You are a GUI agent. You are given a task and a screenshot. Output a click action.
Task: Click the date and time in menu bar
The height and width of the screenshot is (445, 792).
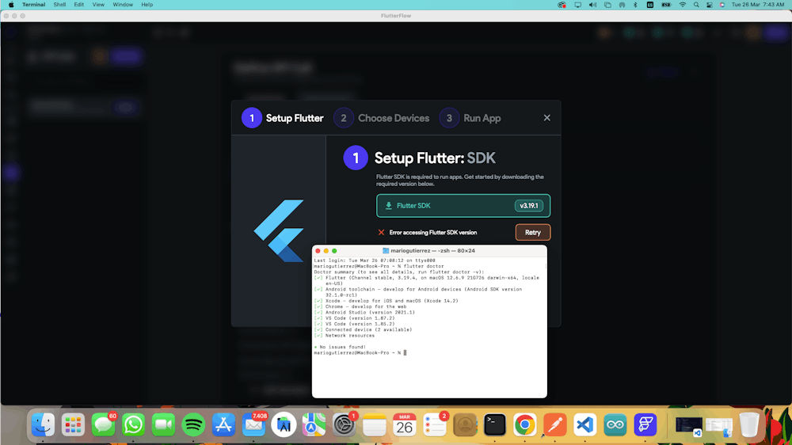tap(758, 5)
